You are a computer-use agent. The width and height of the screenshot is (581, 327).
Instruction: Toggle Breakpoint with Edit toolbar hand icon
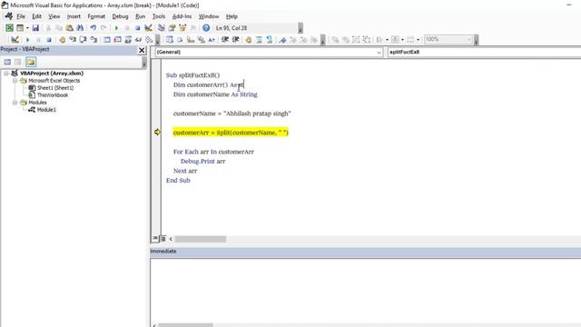[248, 39]
